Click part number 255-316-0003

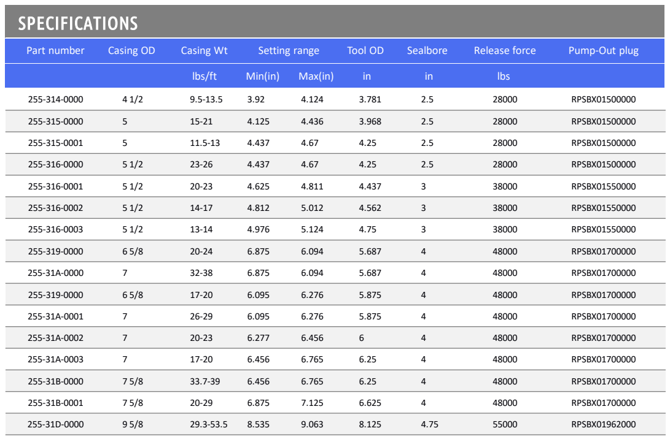pos(55,229)
